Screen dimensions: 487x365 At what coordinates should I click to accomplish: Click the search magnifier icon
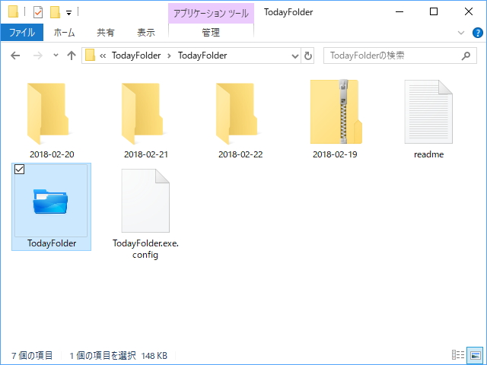pos(466,56)
